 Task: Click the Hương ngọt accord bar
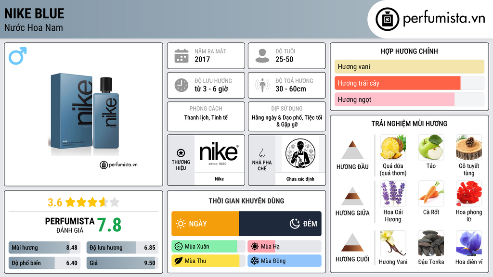tap(409, 99)
